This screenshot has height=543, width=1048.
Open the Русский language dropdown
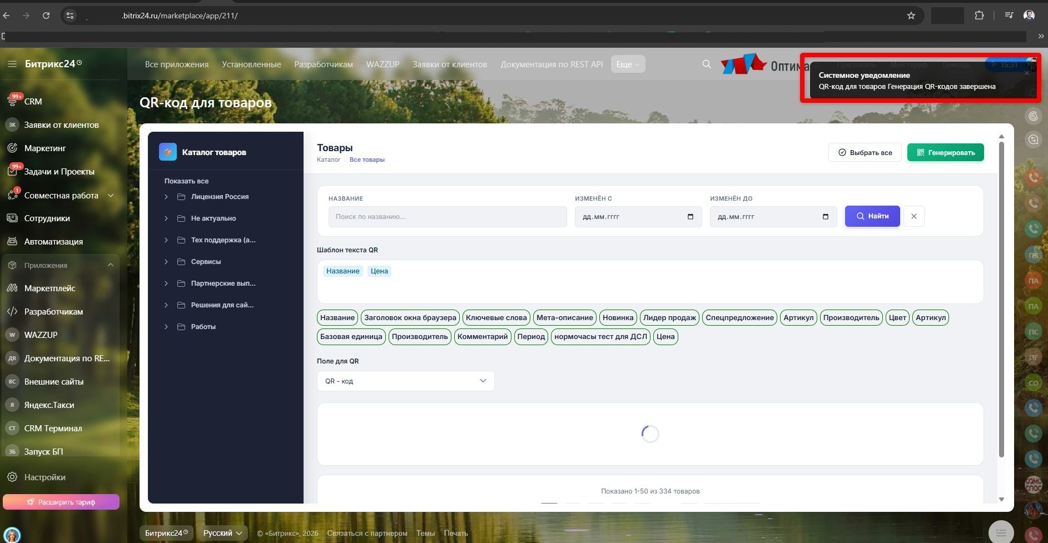222,533
